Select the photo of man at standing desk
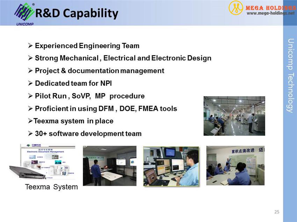Screen dimensions: 297x222 [110, 166]
